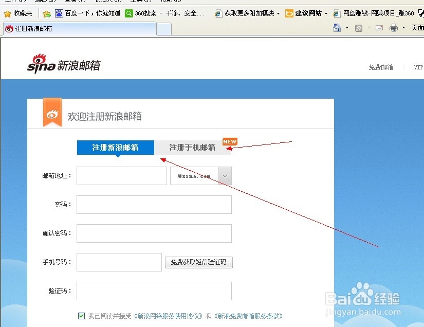Select the 注册新浪邮箱 browser tab

[80, 29]
